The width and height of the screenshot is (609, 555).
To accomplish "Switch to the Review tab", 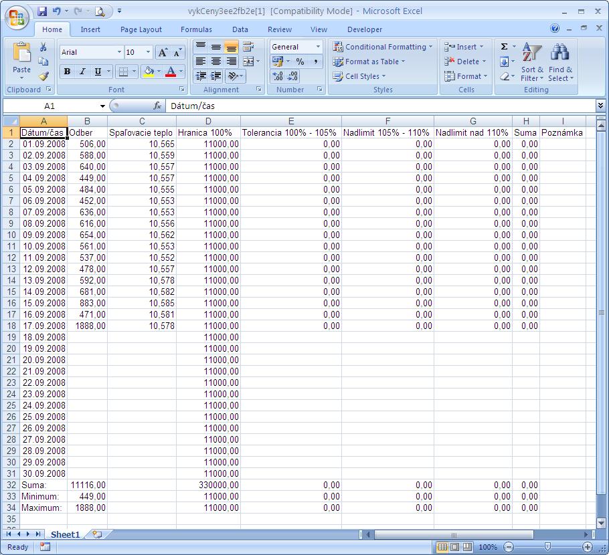I will point(280,29).
